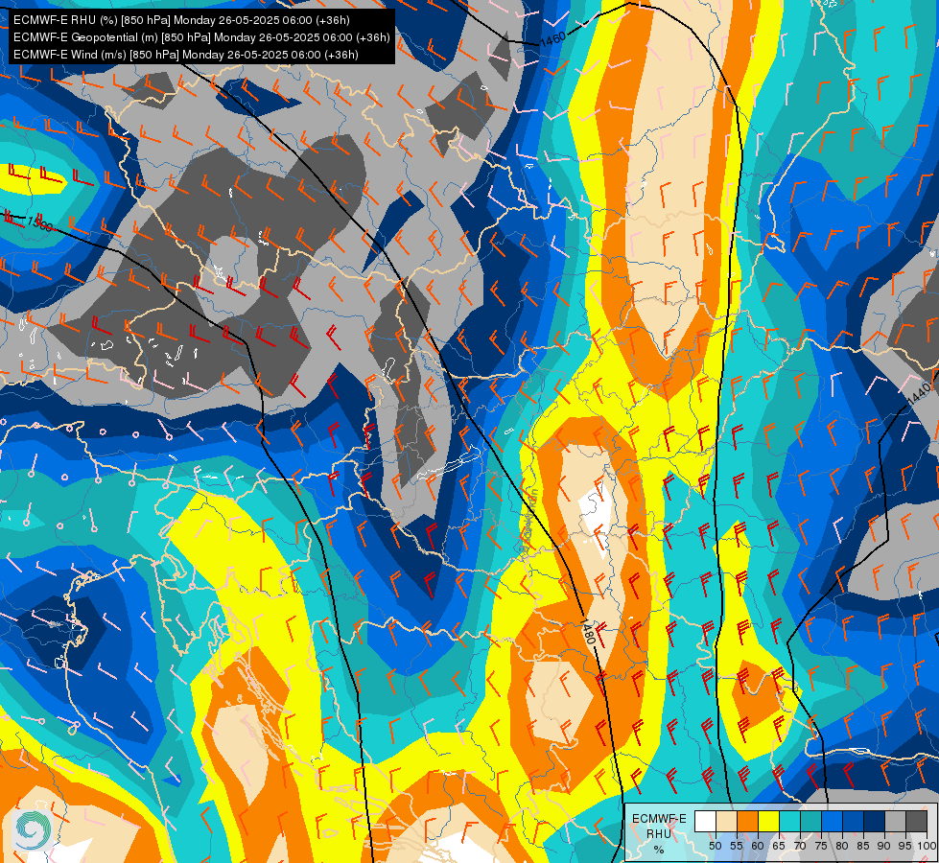Image resolution: width=939 pixels, height=863 pixels.
Task: Click the legend value 95
Action: point(905,846)
